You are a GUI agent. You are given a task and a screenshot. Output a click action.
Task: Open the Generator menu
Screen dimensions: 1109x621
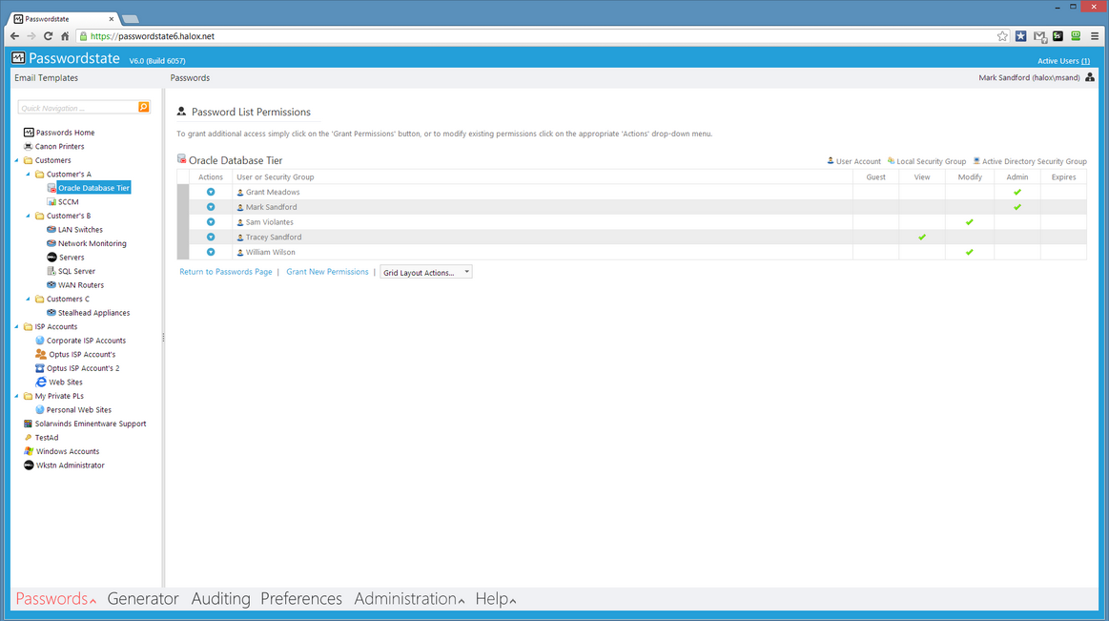[x=143, y=598]
